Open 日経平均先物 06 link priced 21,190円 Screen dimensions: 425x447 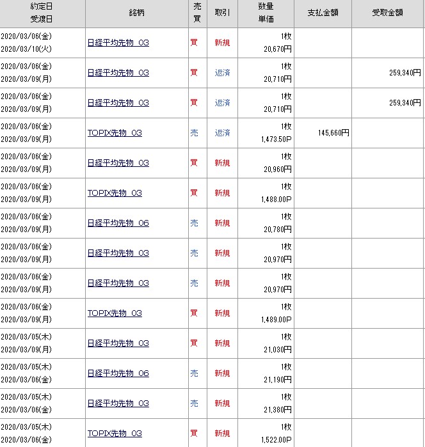pos(118,373)
